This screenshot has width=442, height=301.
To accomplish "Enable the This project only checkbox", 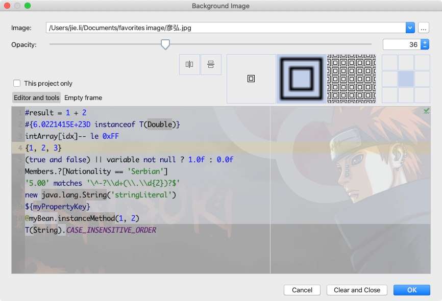I will point(17,84).
